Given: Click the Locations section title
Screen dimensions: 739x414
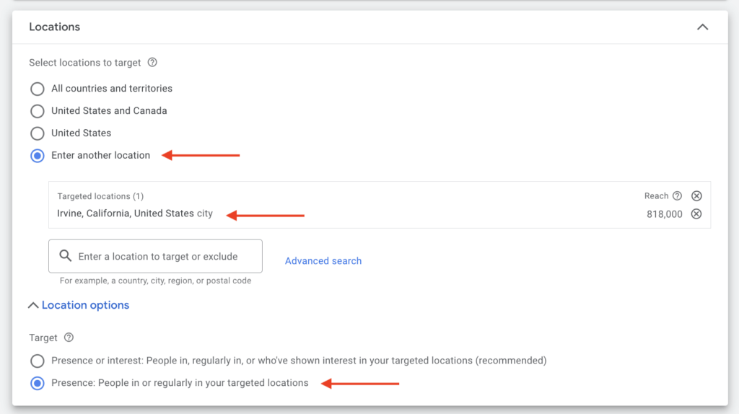Looking at the screenshot, I should (55, 27).
